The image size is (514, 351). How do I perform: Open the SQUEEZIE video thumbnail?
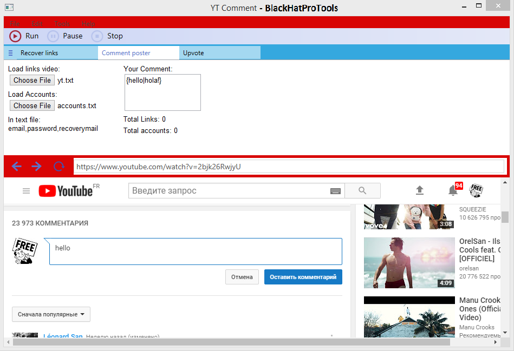click(409, 217)
